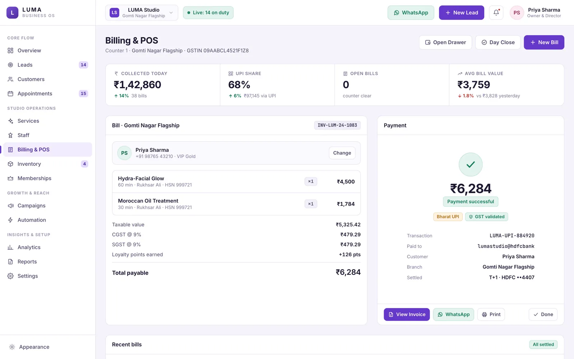Image resolution: width=574 pixels, height=359 pixels.
Task: Click the LS studio avatar badge
Action: click(114, 13)
